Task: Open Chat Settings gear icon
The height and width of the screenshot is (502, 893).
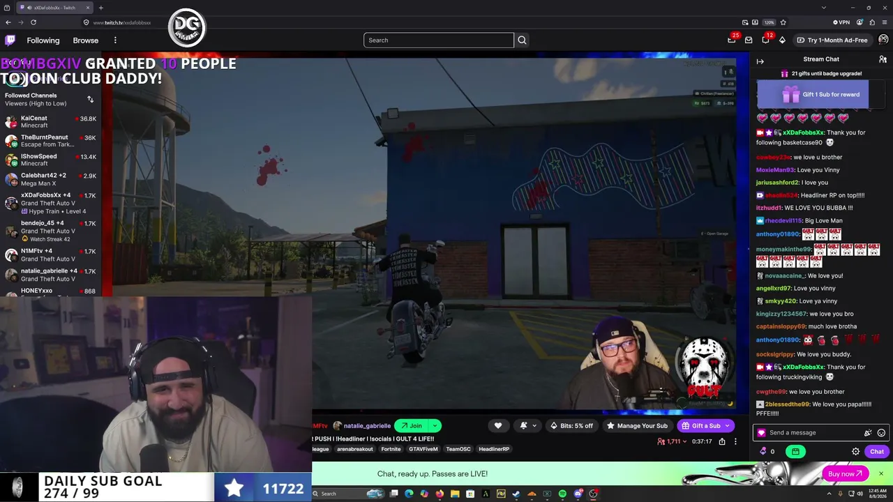Action: click(856, 452)
